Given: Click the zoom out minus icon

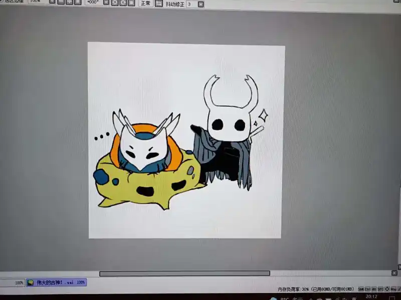Looking at the screenshot, I should pos(61,2).
